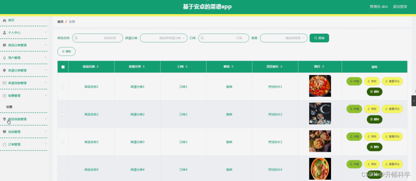Expand 用户管理 using its chevron
This screenshot has width=416, height=181.
tap(46, 57)
